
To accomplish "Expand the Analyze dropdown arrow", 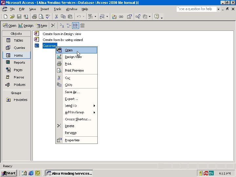I will pos(107,17).
